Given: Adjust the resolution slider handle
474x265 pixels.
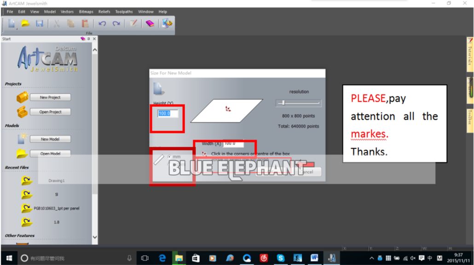Looking at the screenshot, I should [x=283, y=103].
